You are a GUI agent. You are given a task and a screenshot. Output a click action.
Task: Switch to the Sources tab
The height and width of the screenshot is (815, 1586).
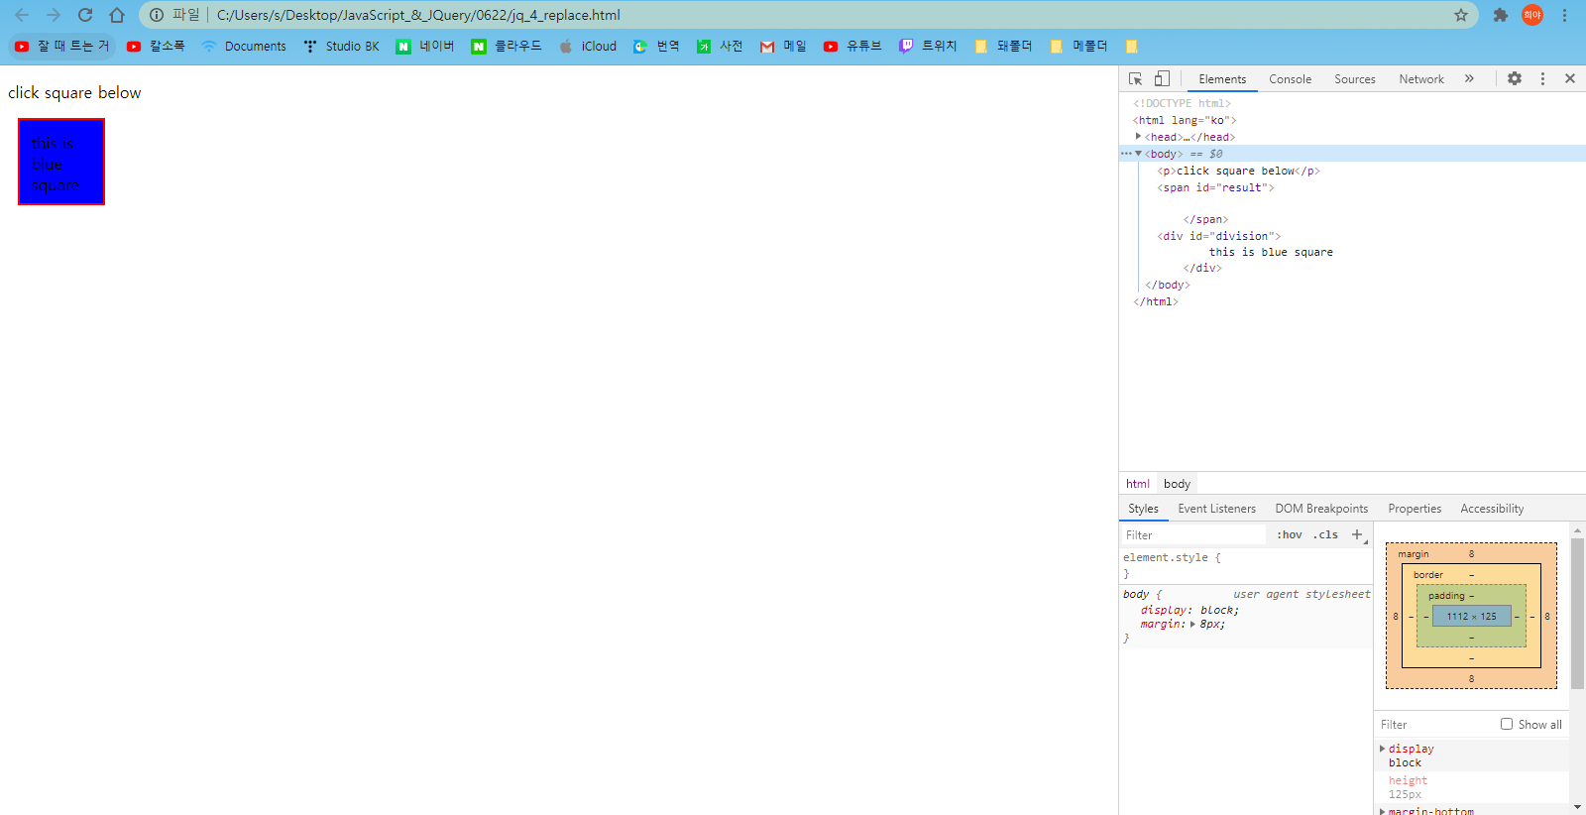tap(1354, 79)
